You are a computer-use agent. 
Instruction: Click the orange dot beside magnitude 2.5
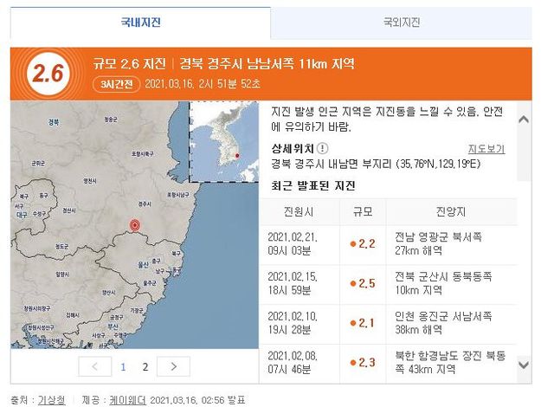tap(352, 283)
